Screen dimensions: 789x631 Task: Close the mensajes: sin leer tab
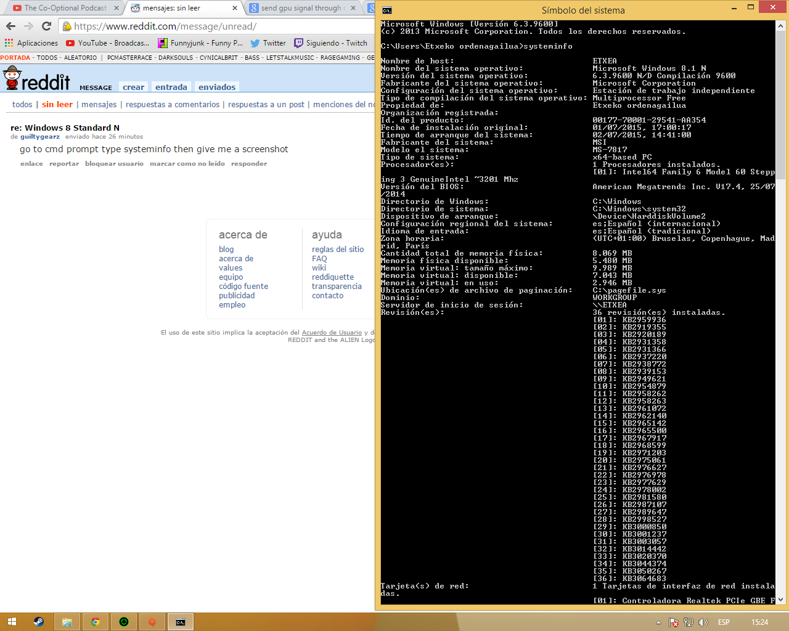click(x=235, y=8)
